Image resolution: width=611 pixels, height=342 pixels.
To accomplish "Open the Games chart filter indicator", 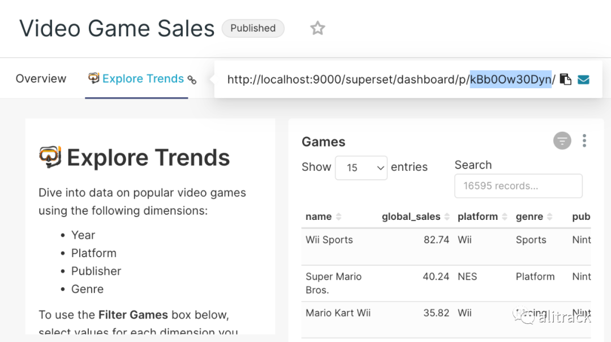I will coord(562,141).
